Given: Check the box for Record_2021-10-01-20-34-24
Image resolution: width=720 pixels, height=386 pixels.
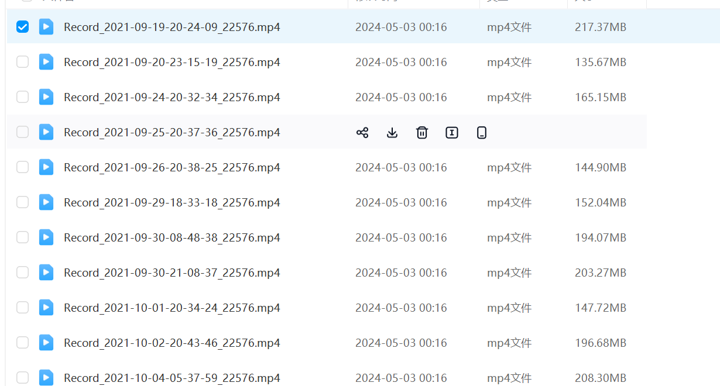Looking at the screenshot, I should pos(22,308).
